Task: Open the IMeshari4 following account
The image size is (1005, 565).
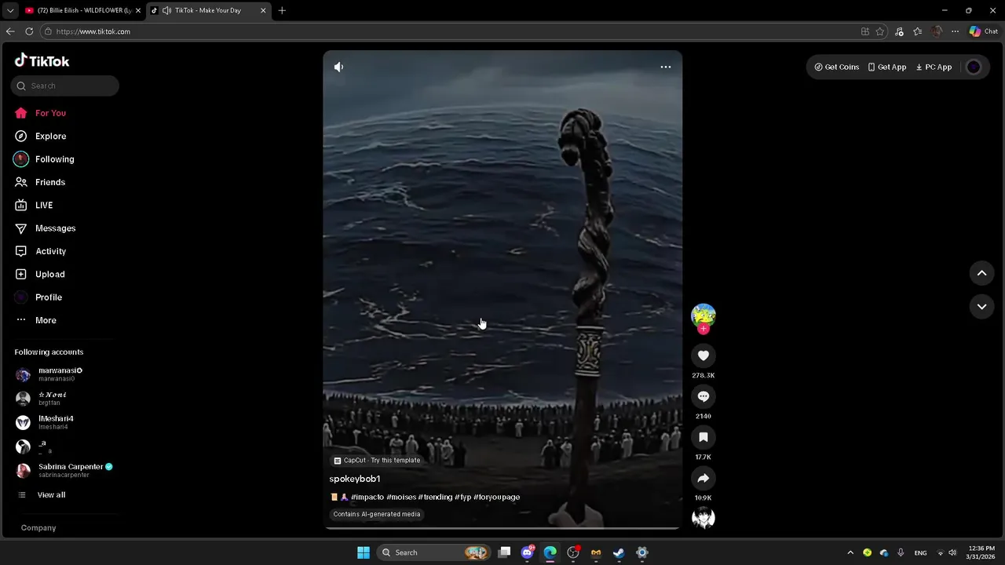Action: tap(46, 422)
